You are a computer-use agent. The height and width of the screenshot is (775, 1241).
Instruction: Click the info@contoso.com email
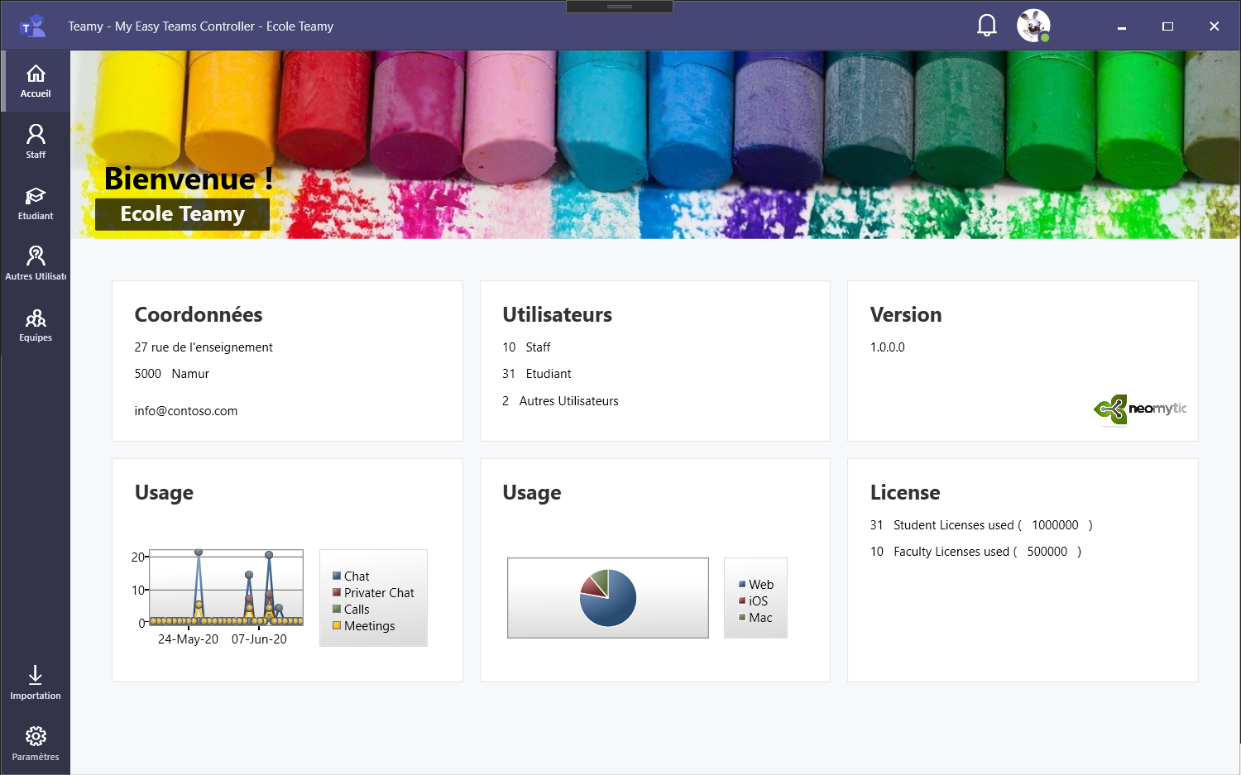[x=186, y=411]
